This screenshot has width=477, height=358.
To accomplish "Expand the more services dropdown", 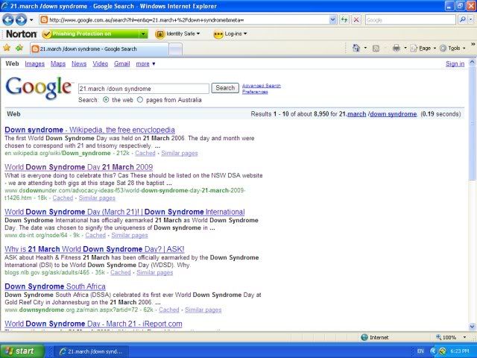I will pyautogui.click(x=145, y=64).
